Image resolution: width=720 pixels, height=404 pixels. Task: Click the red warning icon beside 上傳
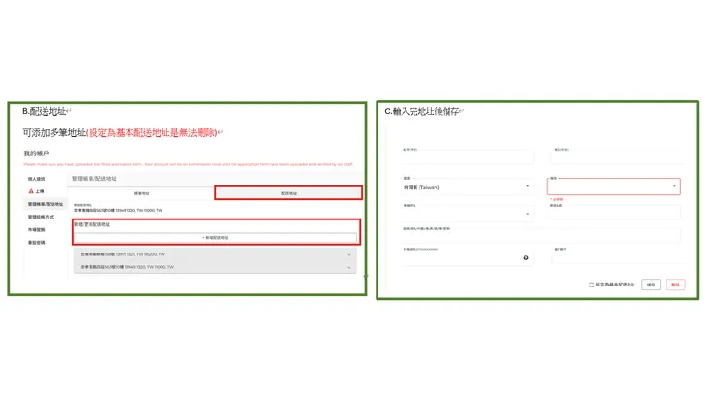coord(31,191)
